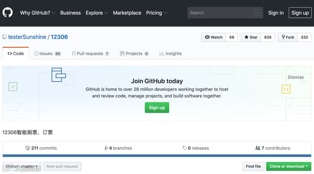The width and height of the screenshot is (314, 174).
Task: Click the releases tag icon
Action: (185, 148)
